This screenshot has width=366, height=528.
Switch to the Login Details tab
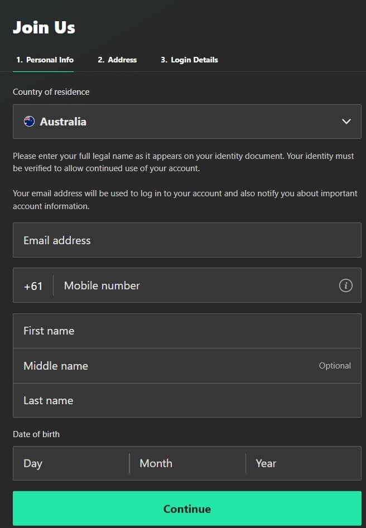(x=188, y=60)
